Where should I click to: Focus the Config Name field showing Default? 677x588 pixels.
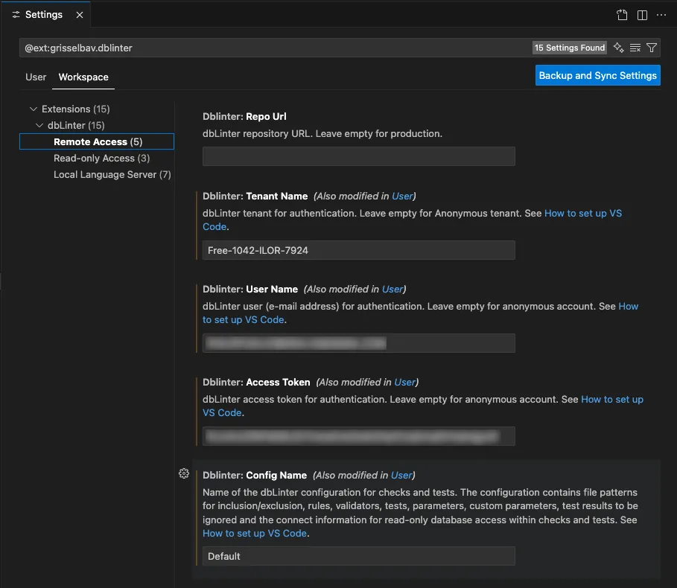point(358,556)
